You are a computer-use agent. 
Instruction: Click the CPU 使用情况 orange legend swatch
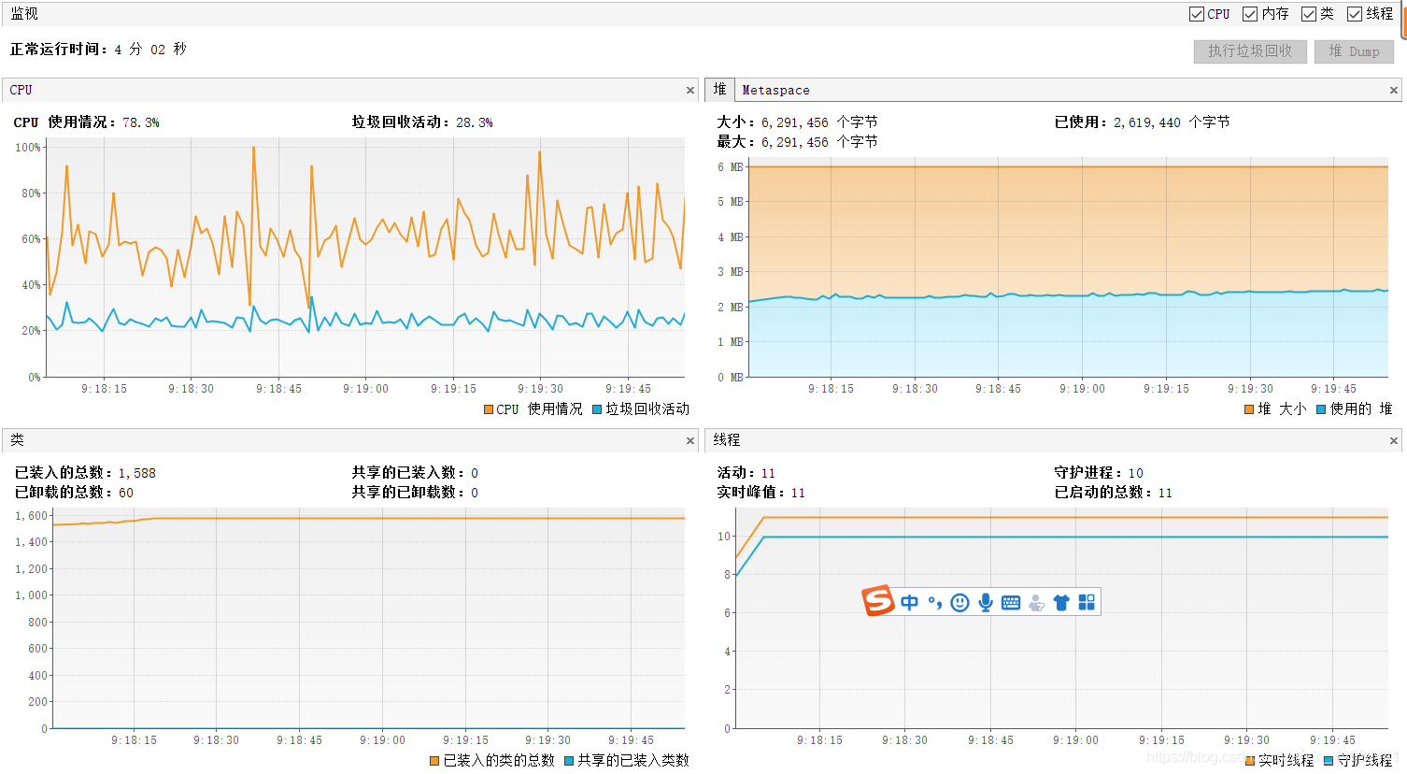point(489,409)
